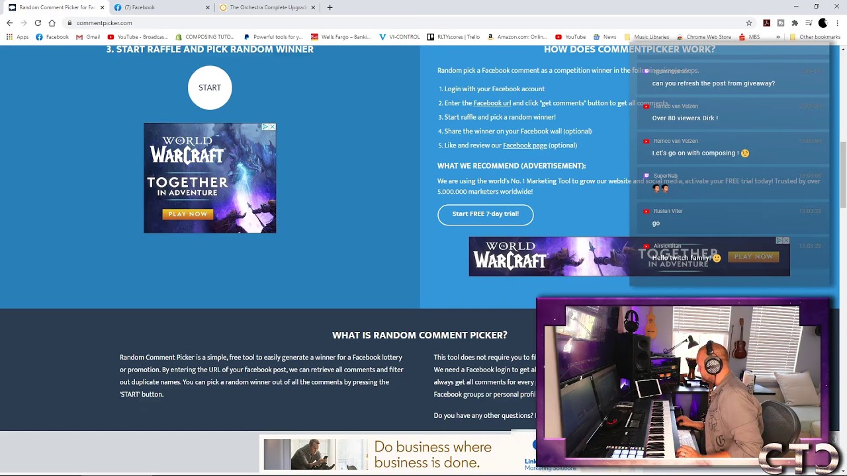Open the Chrome profile avatar
The height and width of the screenshot is (476, 847).
pos(823,22)
